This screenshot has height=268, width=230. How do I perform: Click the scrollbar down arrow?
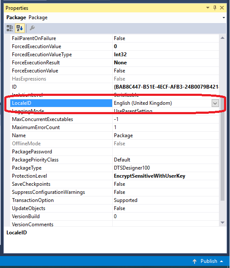(222, 222)
